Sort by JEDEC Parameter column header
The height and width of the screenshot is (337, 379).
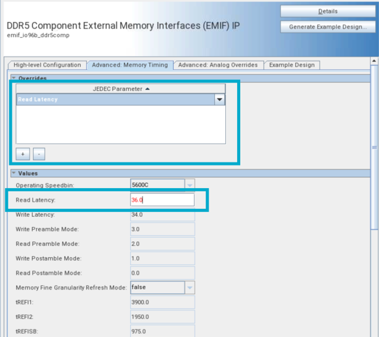pyautogui.click(x=121, y=89)
